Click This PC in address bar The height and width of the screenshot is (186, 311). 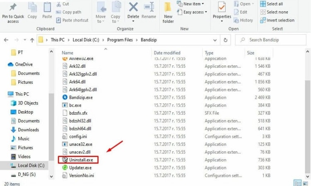tap(58, 40)
